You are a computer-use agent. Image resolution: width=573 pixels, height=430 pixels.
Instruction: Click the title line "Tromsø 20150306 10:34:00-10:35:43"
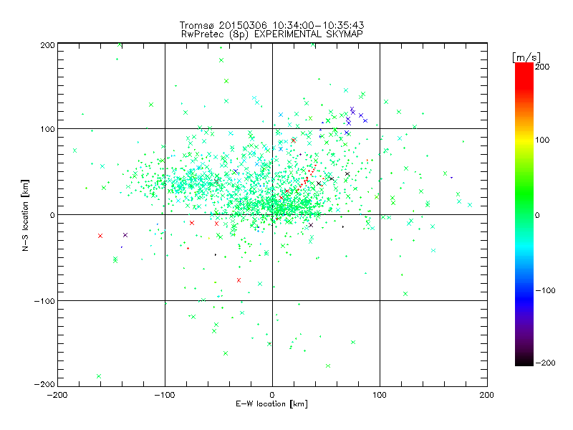[271, 25]
